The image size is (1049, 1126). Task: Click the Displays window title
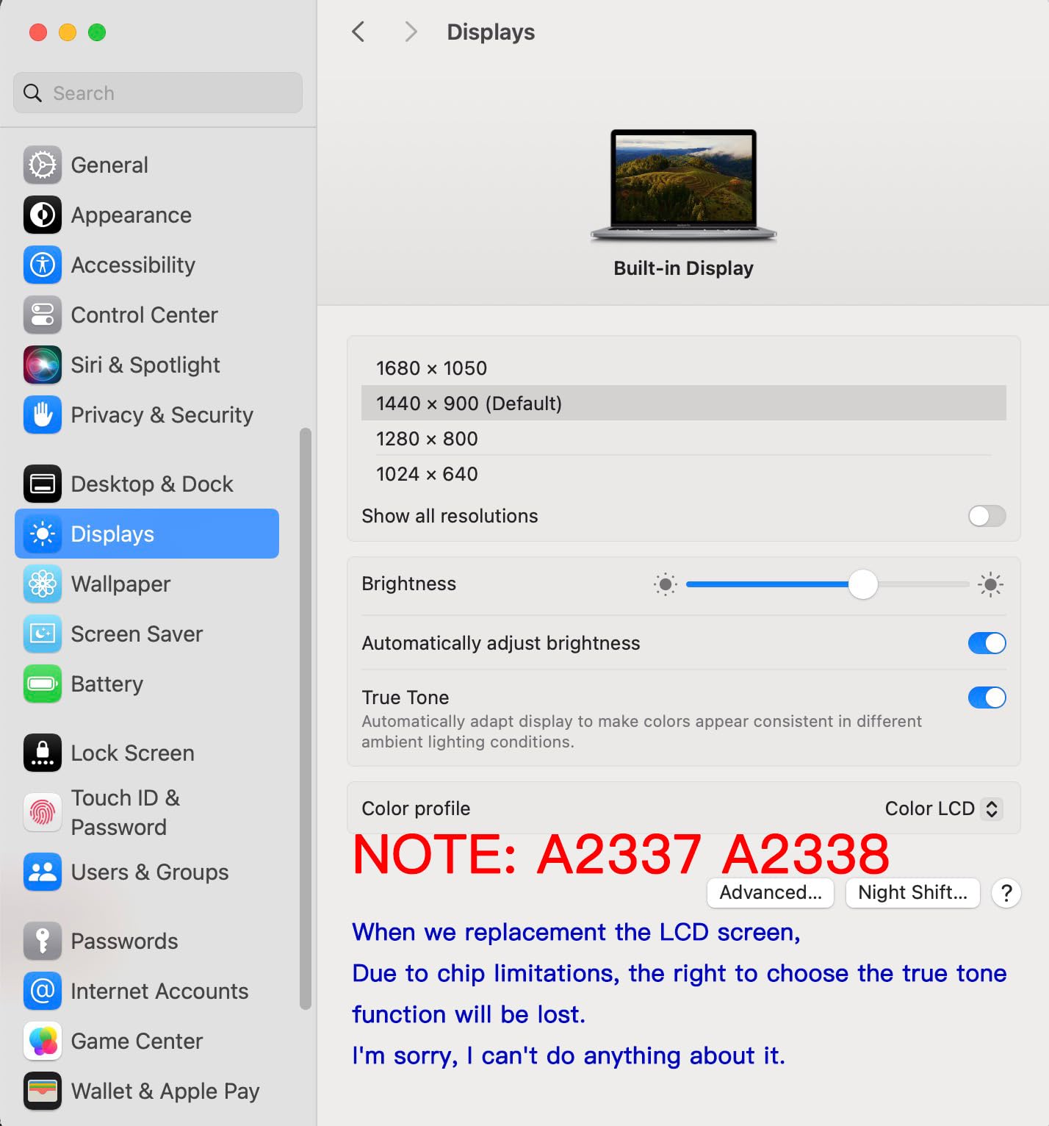[x=491, y=32]
